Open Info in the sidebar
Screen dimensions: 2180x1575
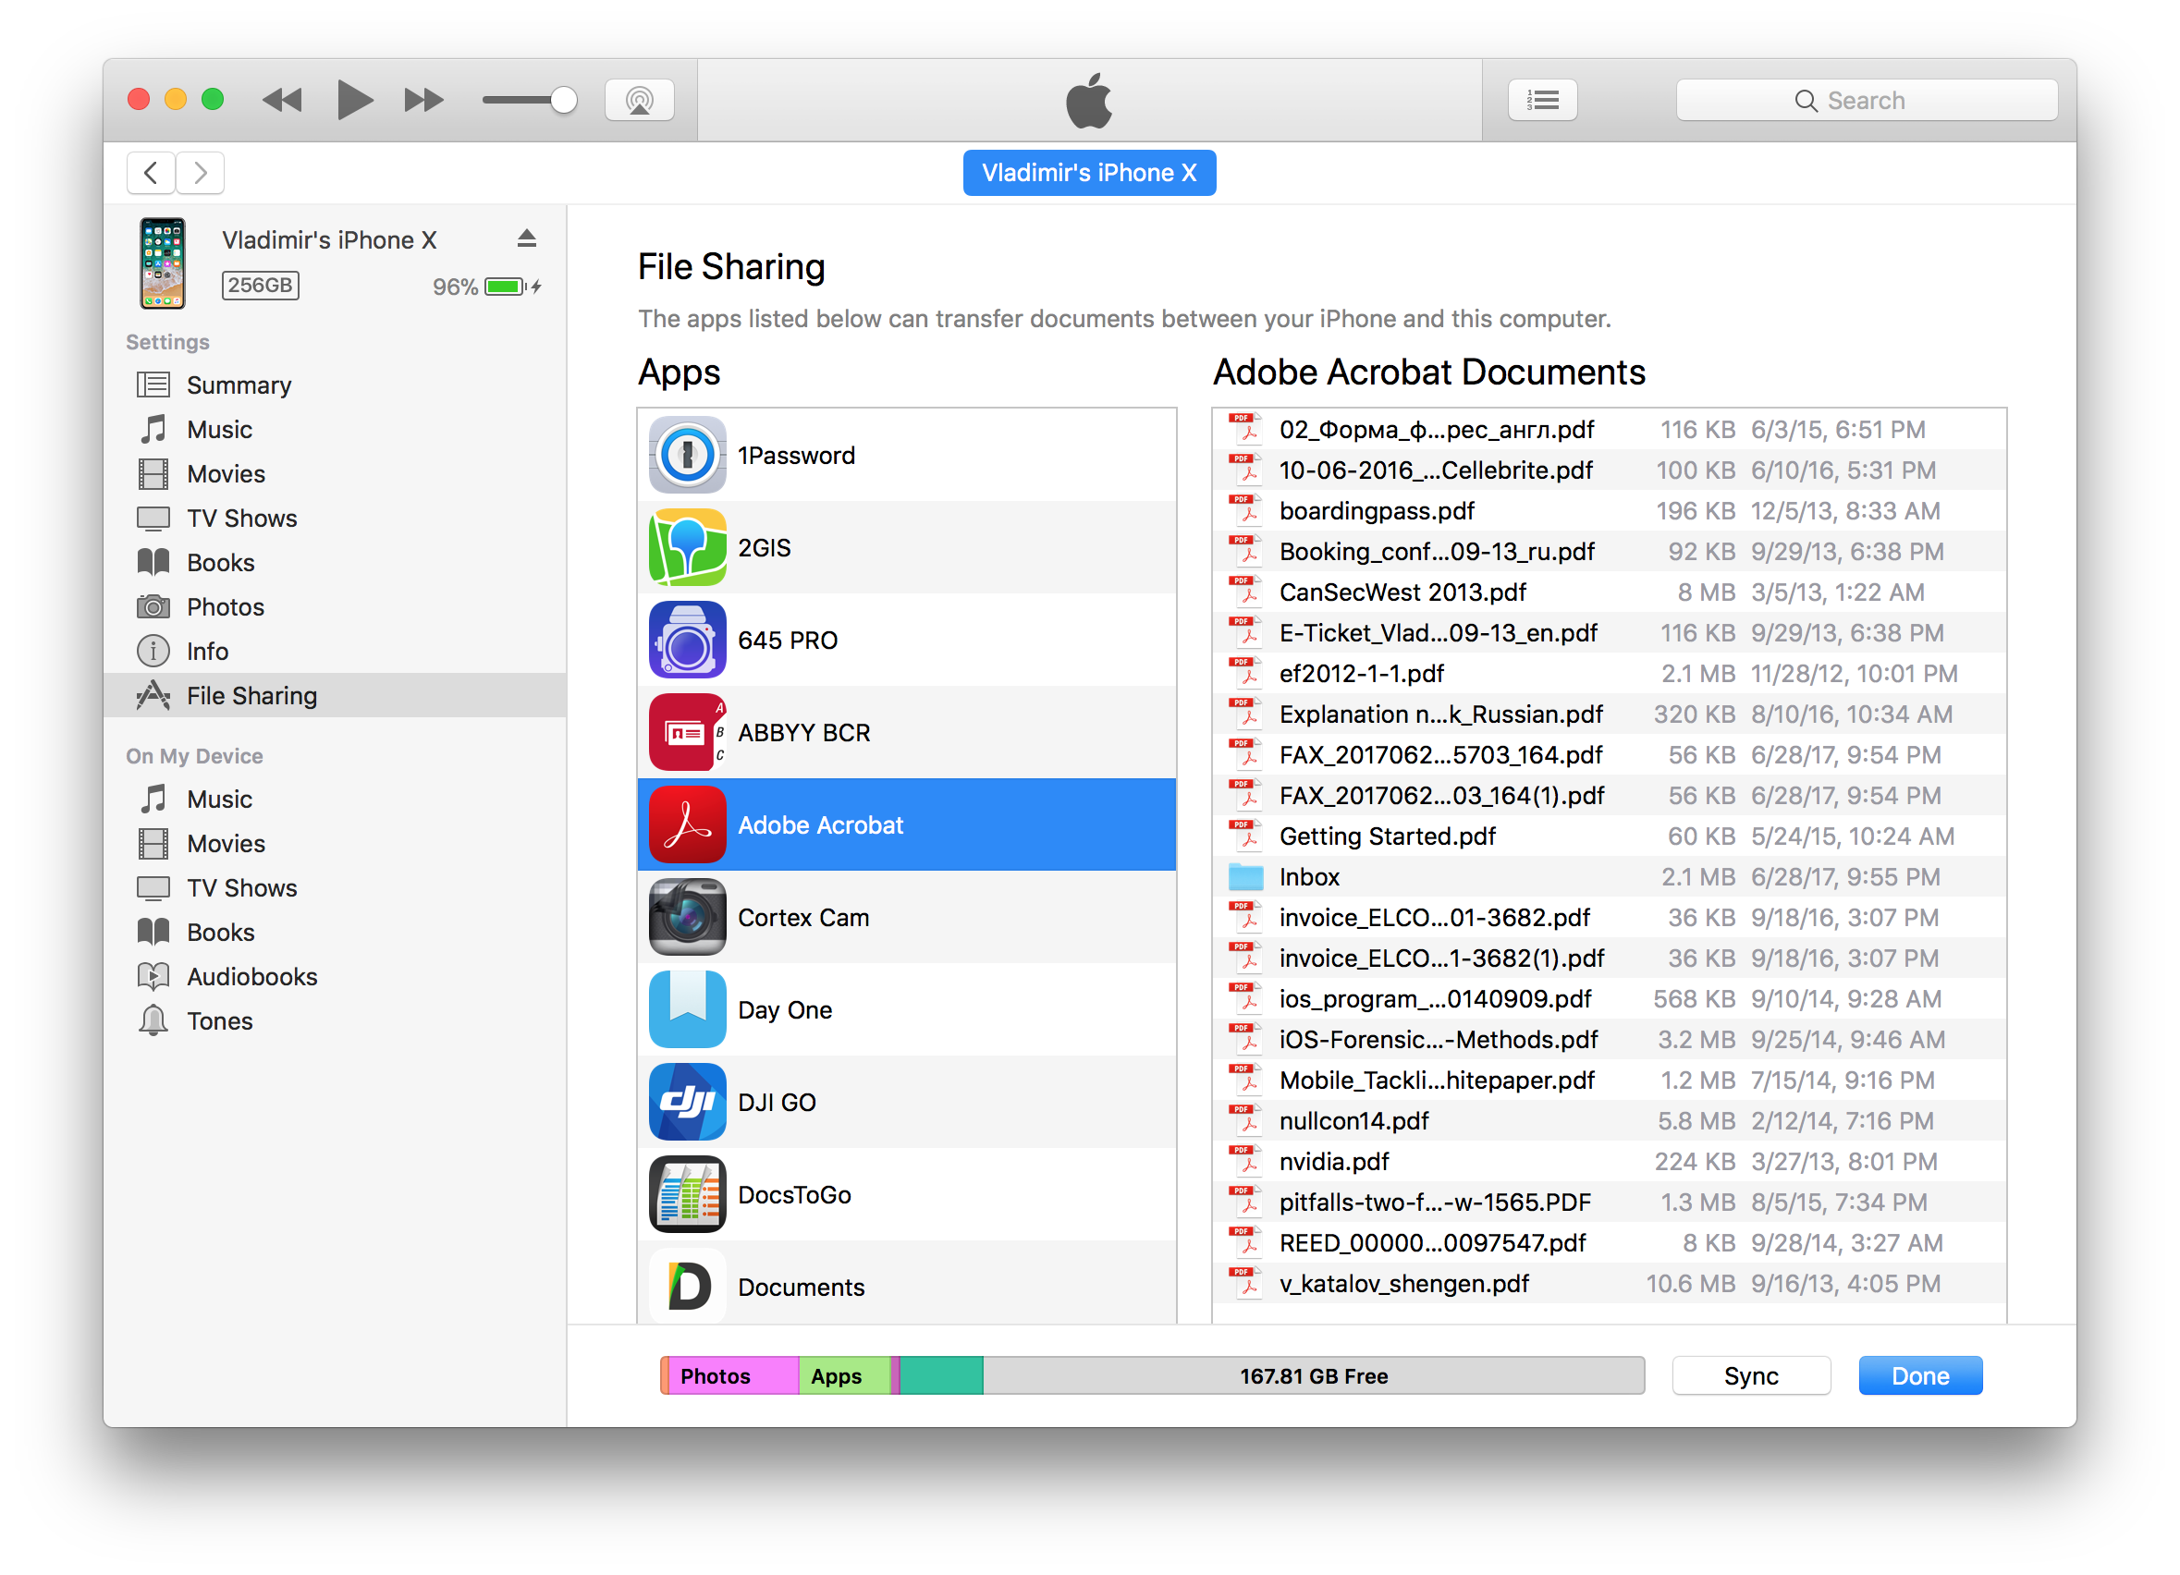335,651
